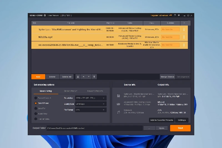Switch to the Mobile Preset tab

[x=70, y=91]
